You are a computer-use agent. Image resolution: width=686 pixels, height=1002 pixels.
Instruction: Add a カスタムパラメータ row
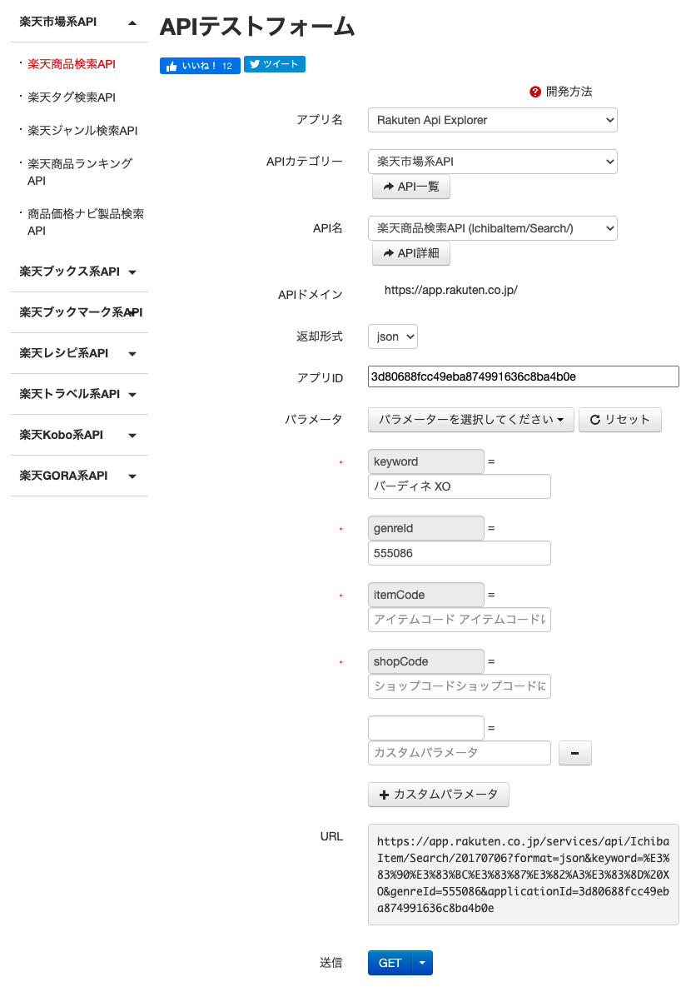[x=438, y=795]
